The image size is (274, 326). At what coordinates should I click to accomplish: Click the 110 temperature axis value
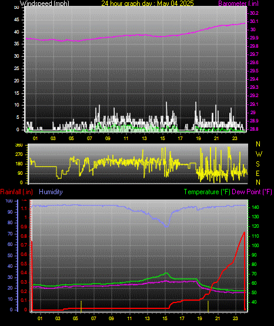(255, 236)
